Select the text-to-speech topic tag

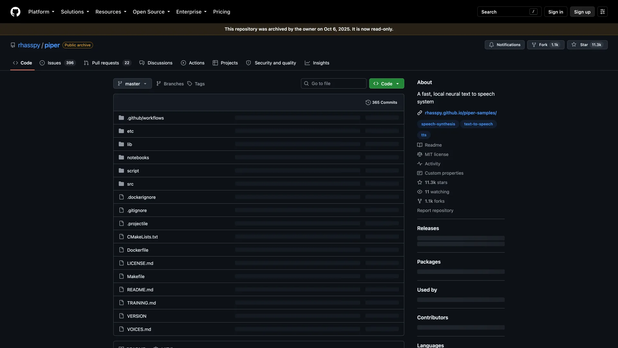[x=478, y=124]
